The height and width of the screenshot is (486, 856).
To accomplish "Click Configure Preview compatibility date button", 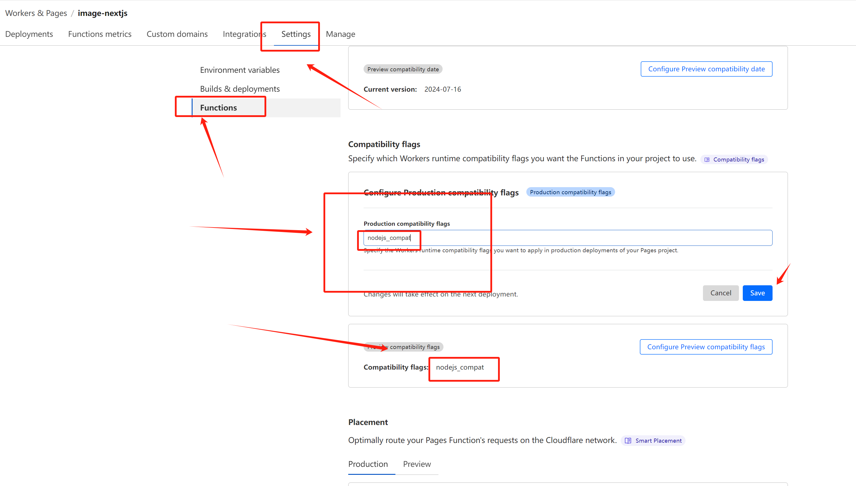I will (x=706, y=69).
